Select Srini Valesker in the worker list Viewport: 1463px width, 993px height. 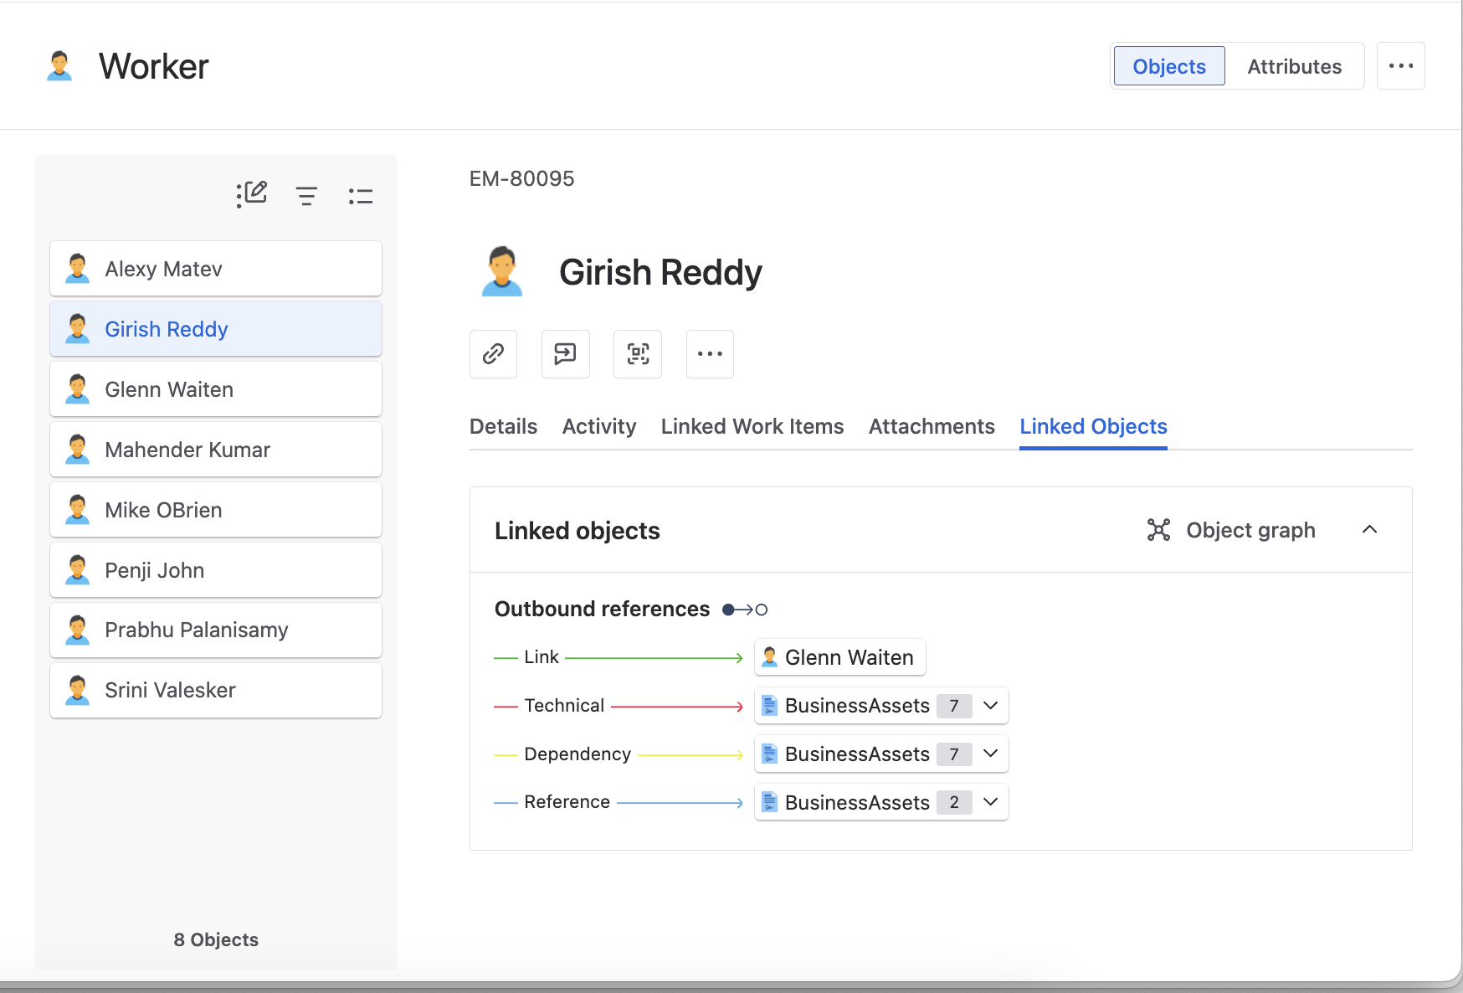pyautogui.click(x=216, y=690)
